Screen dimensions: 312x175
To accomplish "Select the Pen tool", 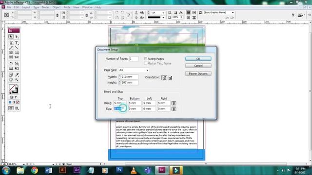I will 11,43.
